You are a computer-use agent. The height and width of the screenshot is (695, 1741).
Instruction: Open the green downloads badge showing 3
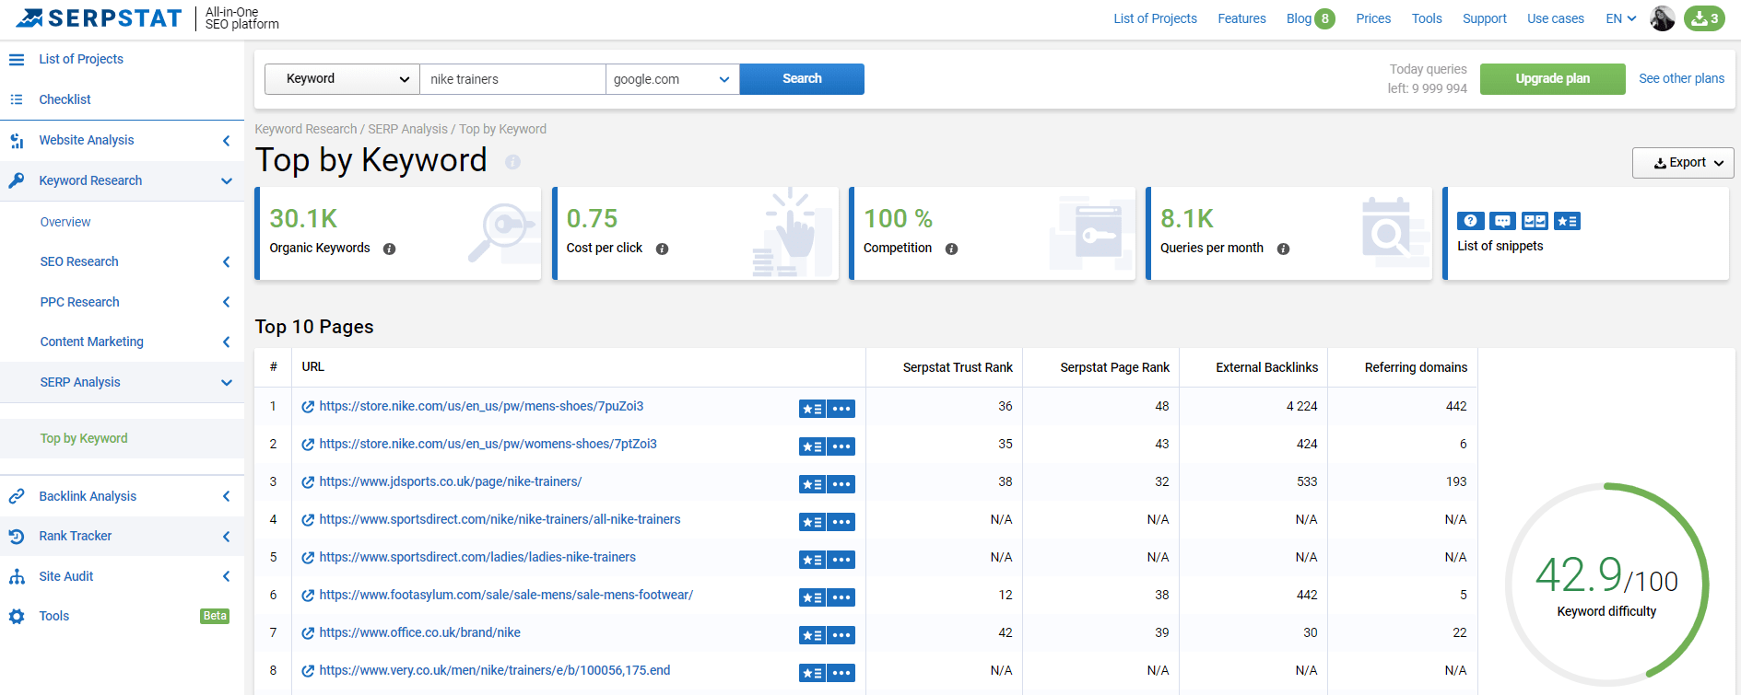[1704, 18]
